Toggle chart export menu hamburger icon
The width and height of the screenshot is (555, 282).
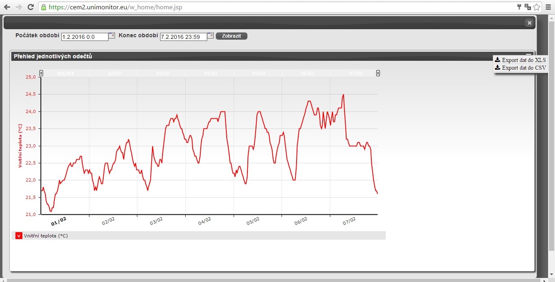pyautogui.click(x=528, y=55)
